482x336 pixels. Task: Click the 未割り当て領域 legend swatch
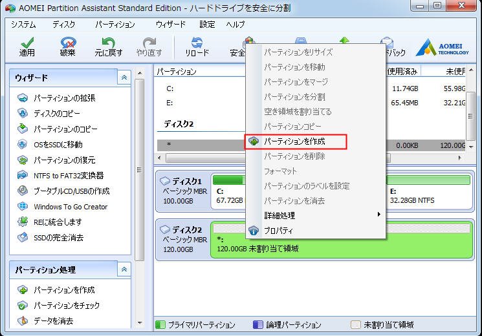click(x=356, y=324)
